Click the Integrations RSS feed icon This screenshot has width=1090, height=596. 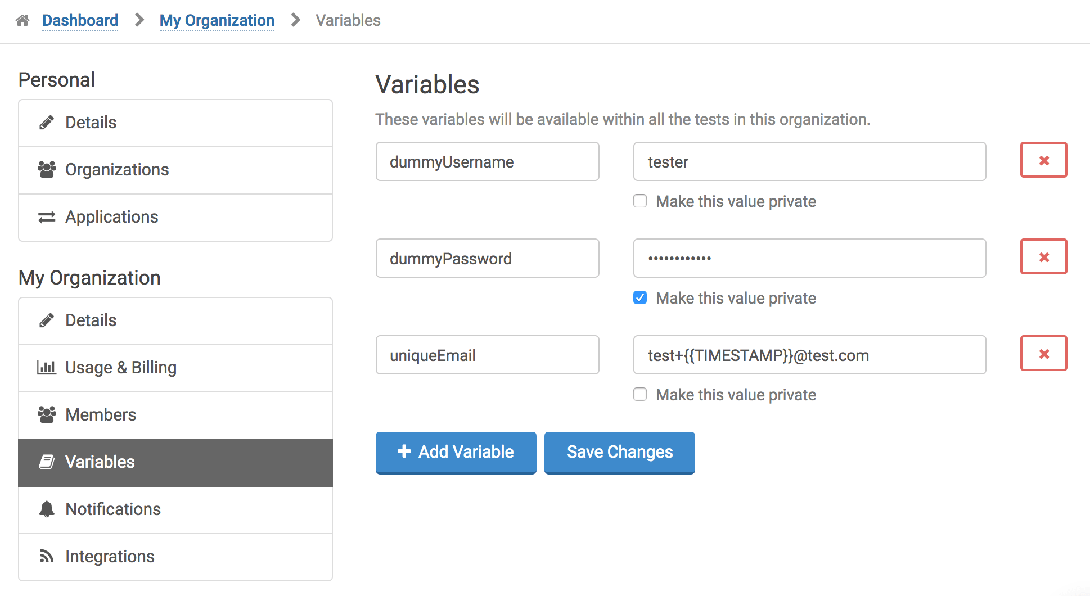pyautogui.click(x=47, y=556)
